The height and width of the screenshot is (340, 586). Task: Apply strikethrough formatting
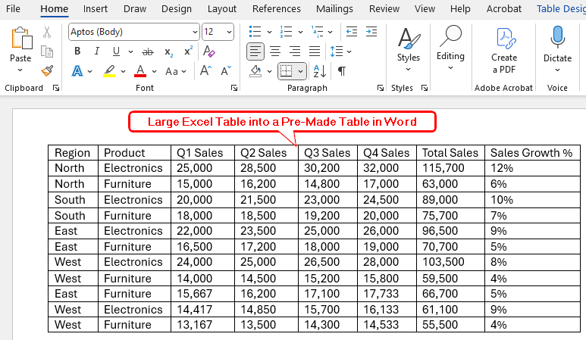click(148, 51)
